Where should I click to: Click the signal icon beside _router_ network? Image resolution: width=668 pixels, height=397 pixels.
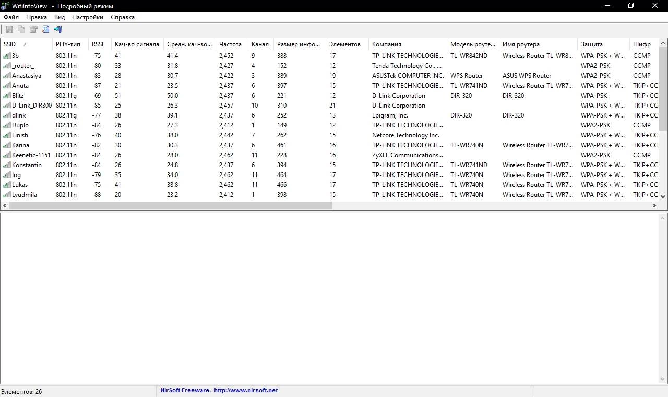tap(7, 66)
